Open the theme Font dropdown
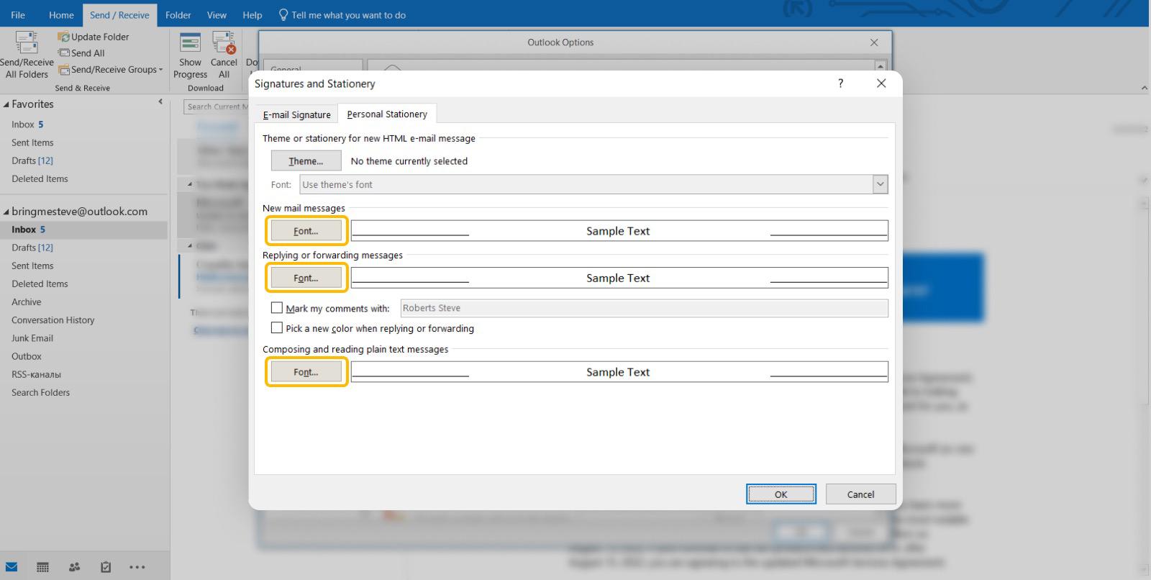 tap(880, 185)
